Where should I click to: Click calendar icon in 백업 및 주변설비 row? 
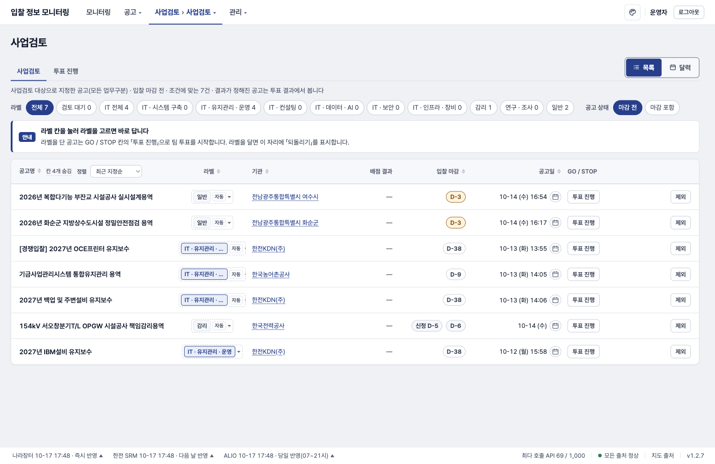pos(555,300)
